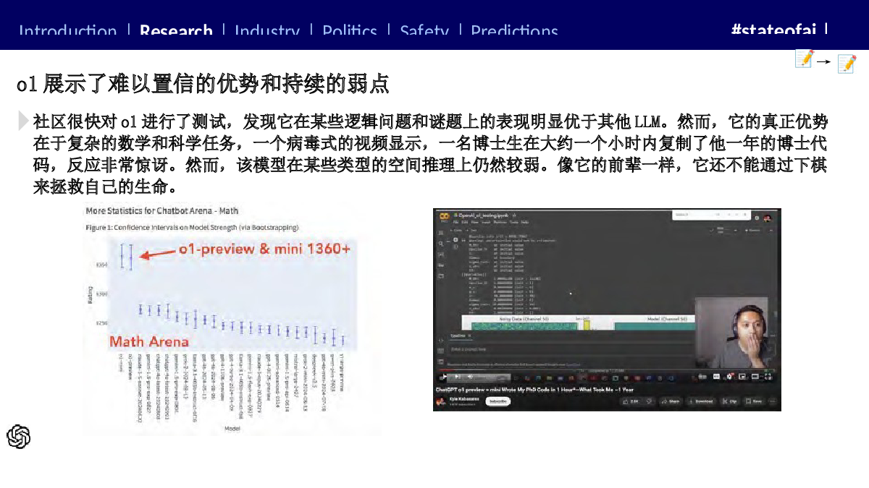The width and height of the screenshot is (869, 488).
Task: Click the video player fullscreen icon
Action: (769, 377)
